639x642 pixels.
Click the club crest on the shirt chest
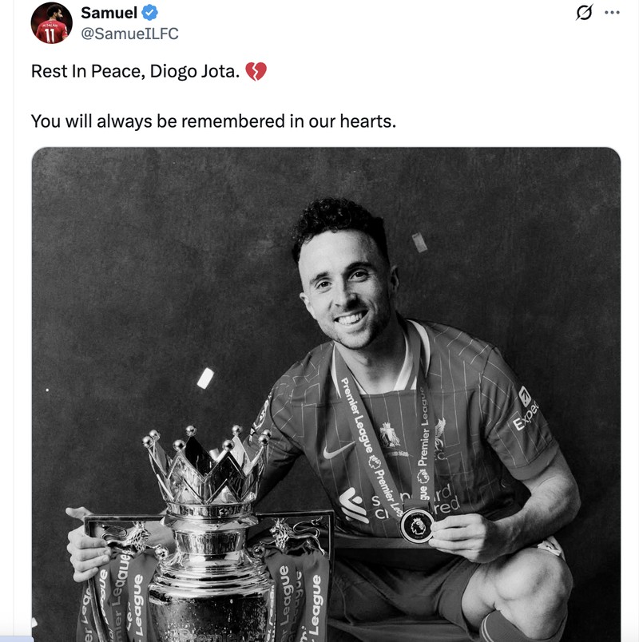390,434
